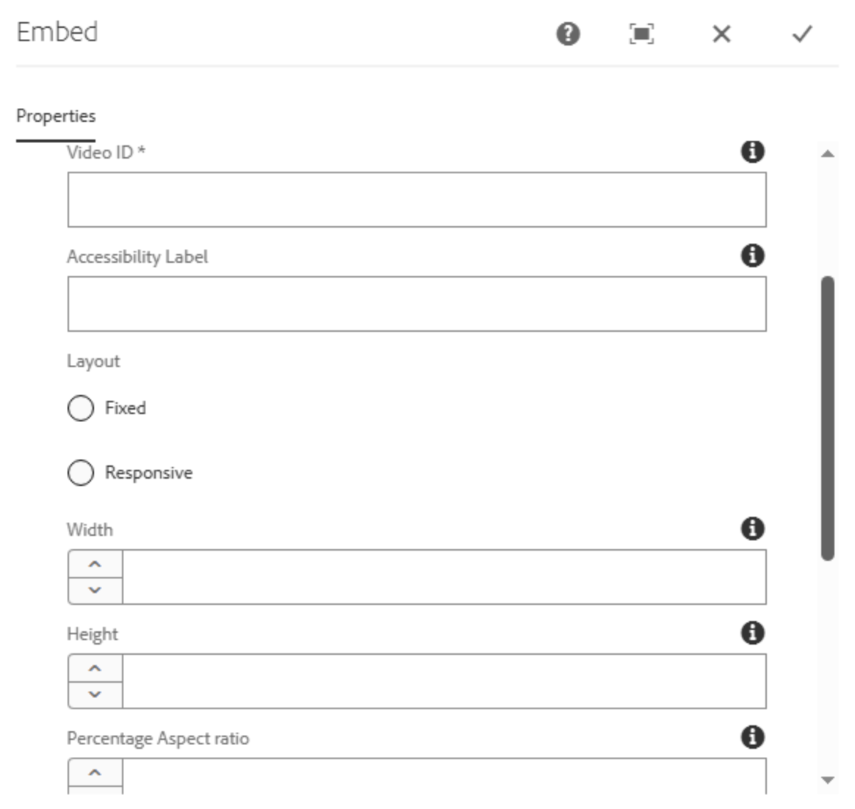Confirm the dialog with the checkmark
The image size is (855, 809).
tap(802, 35)
